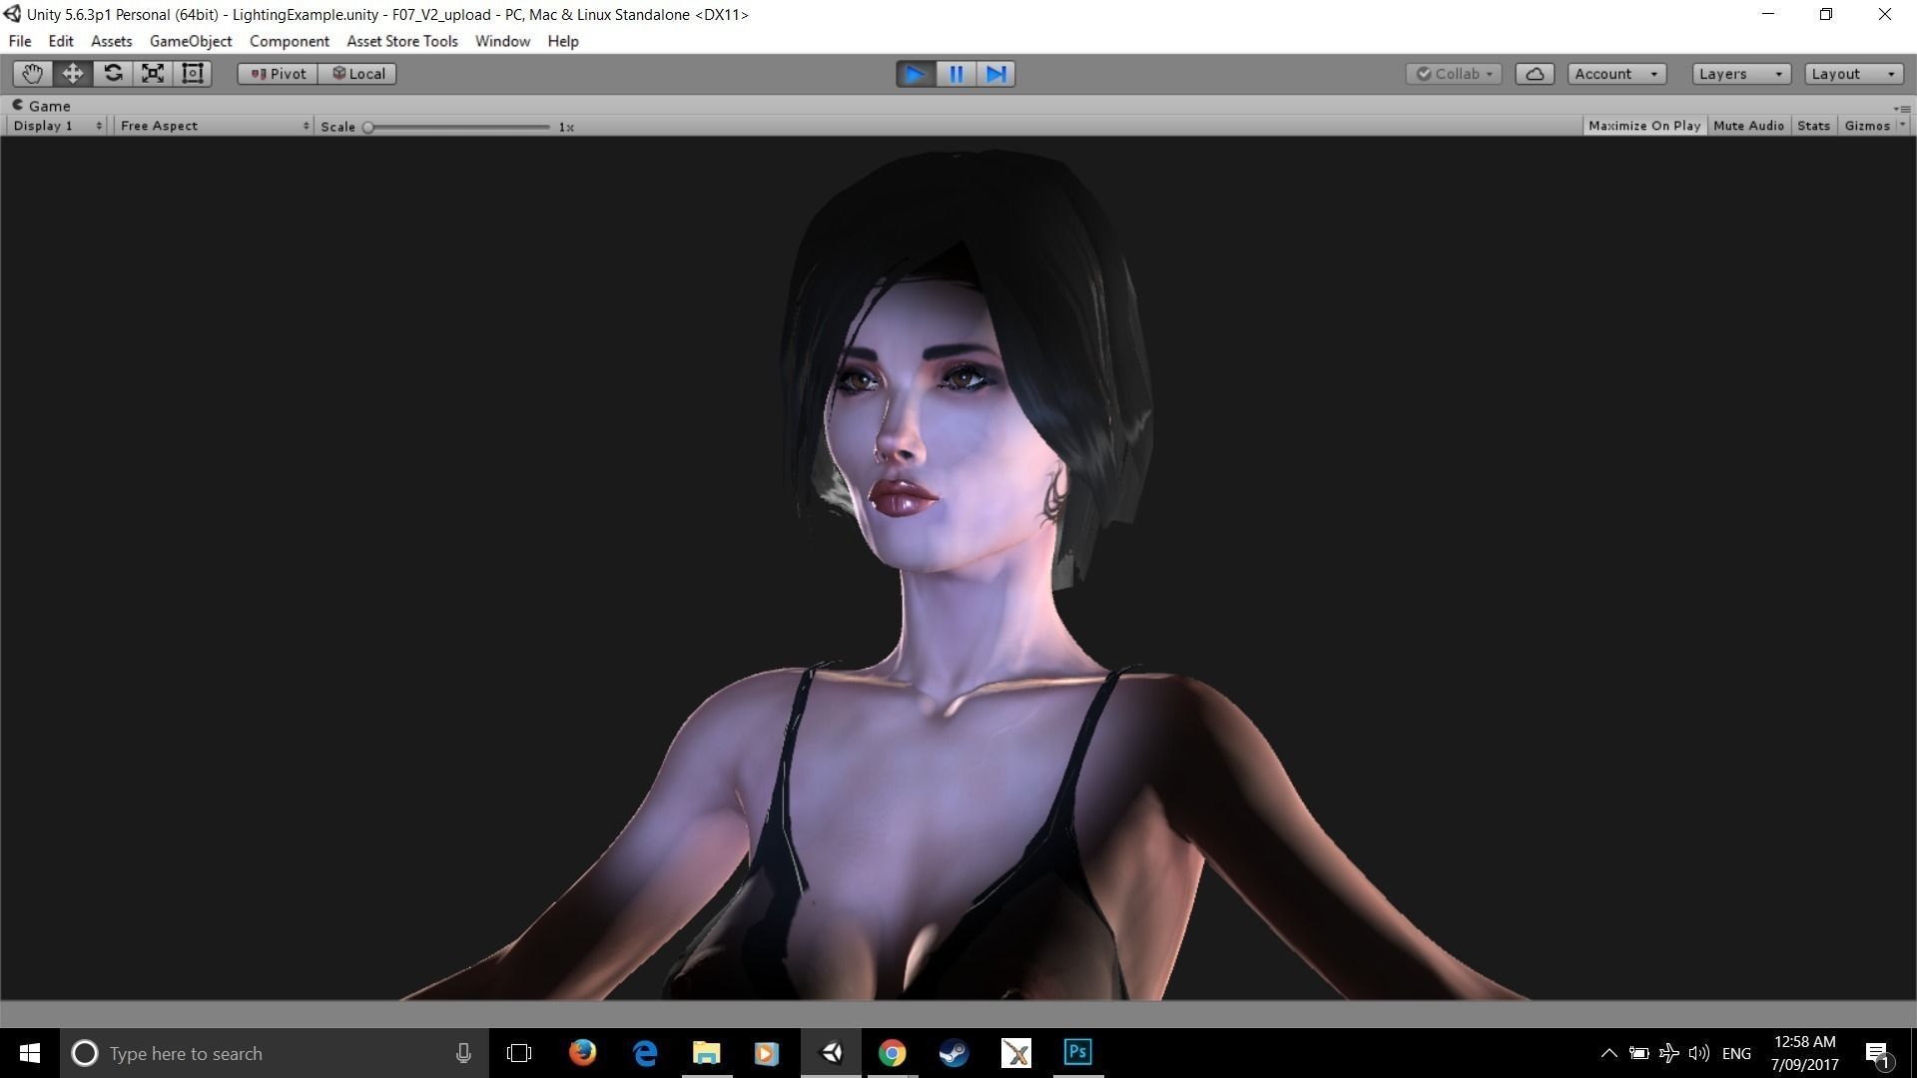Open the Game panel options menu
This screenshot has width=1917, height=1078.
[1902, 107]
